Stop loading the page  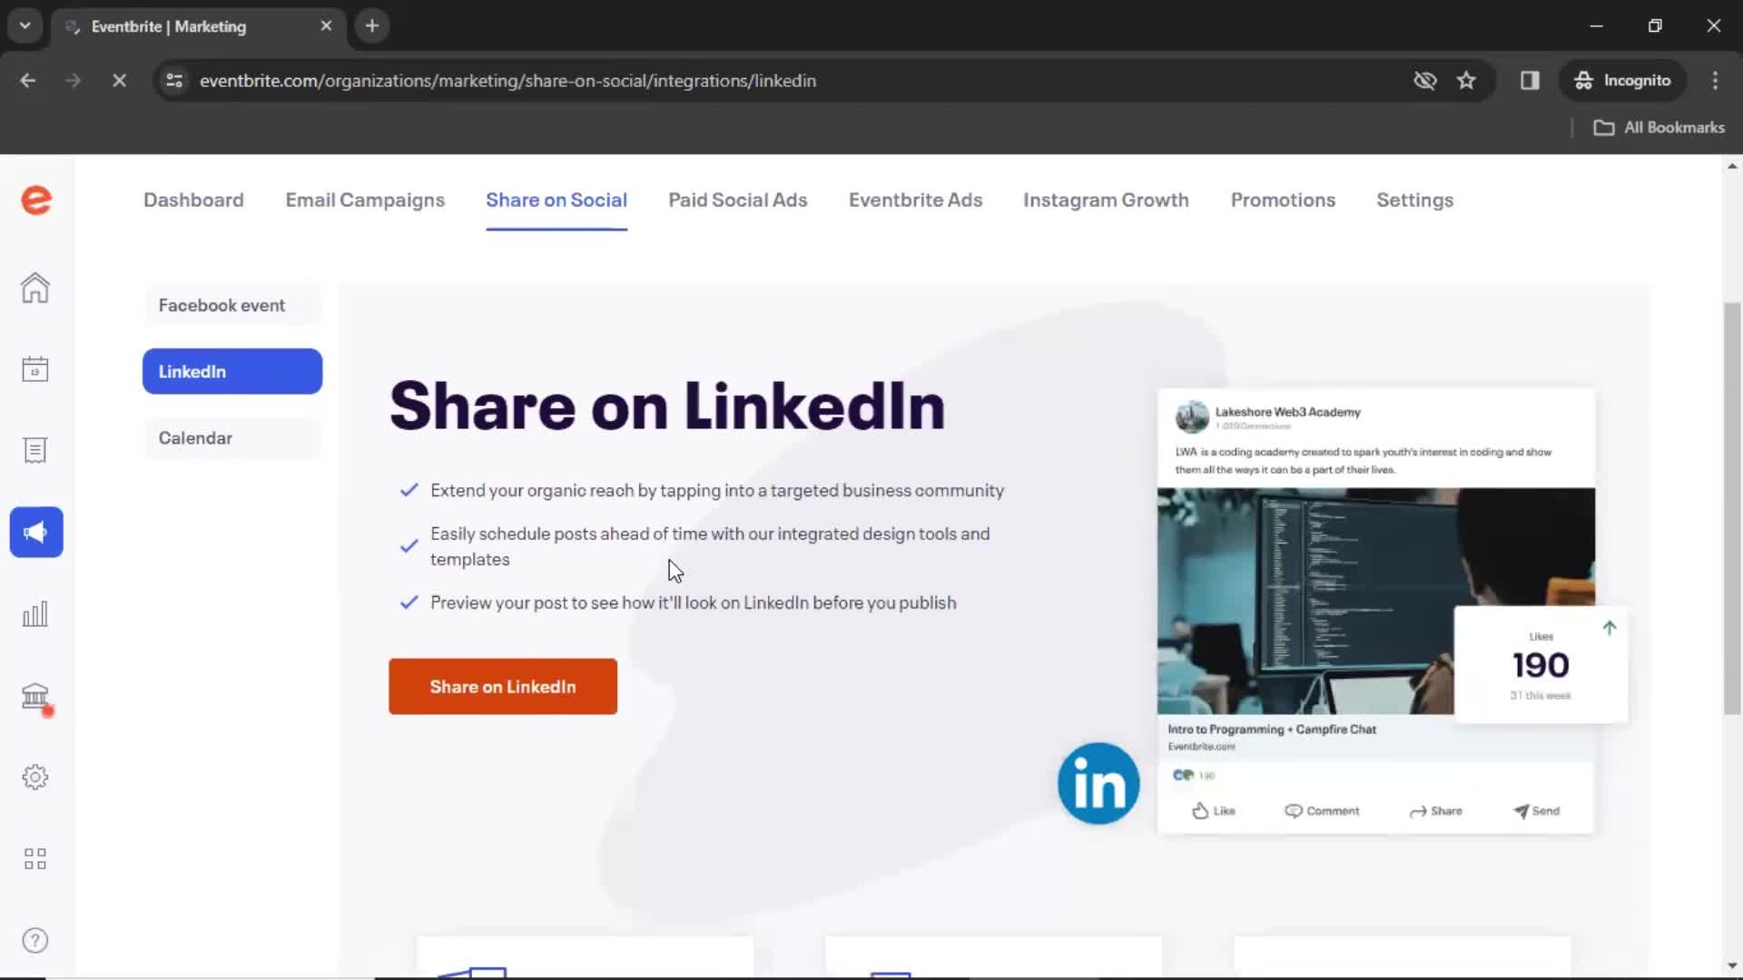pyautogui.click(x=119, y=80)
